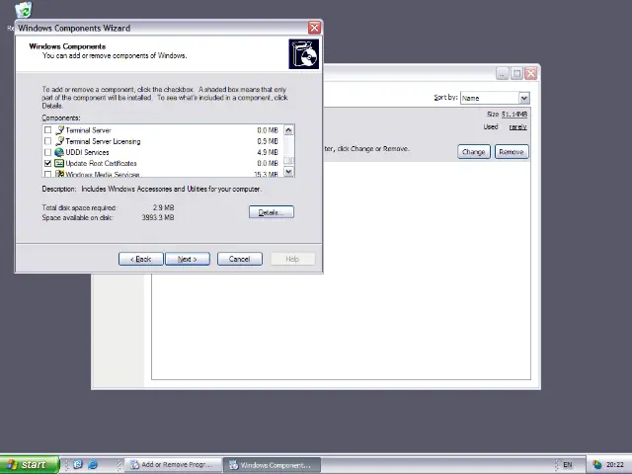Click the wizard CD box graphic
This screenshot has height=474, width=632.
pos(303,54)
